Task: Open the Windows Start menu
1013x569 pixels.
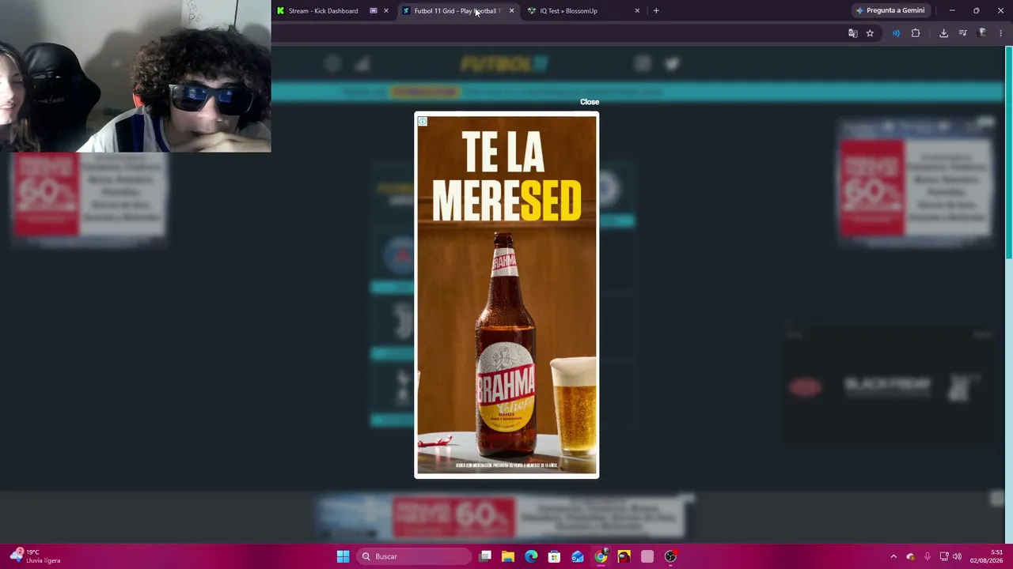Action: click(x=343, y=556)
